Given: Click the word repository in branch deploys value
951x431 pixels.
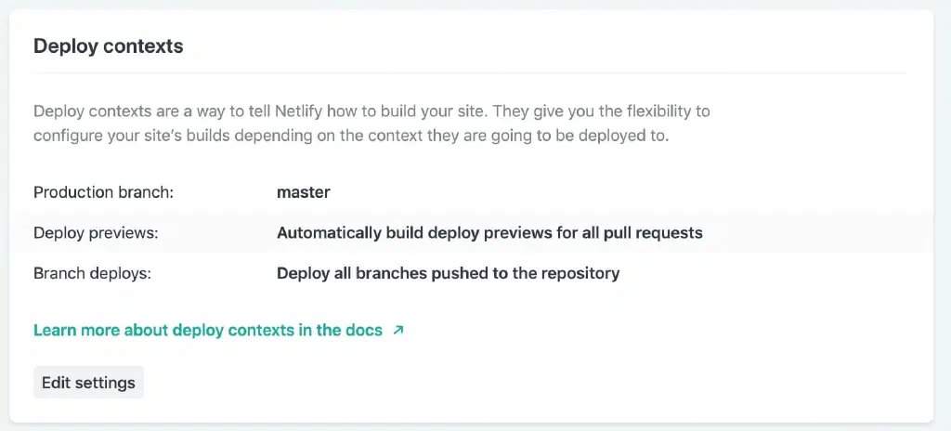Looking at the screenshot, I should [x=580, y=273].
